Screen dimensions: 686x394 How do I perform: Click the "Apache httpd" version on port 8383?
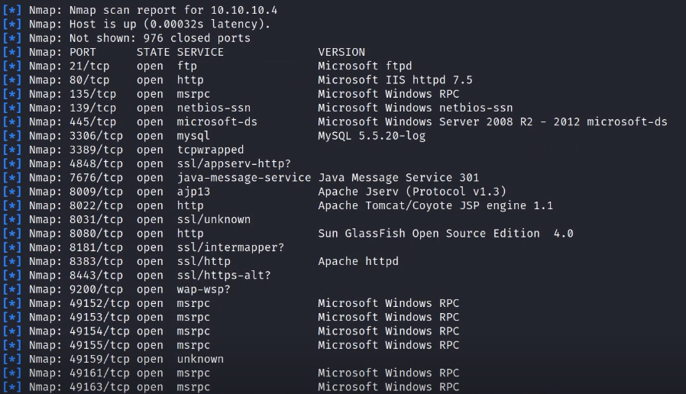[358, 261]
